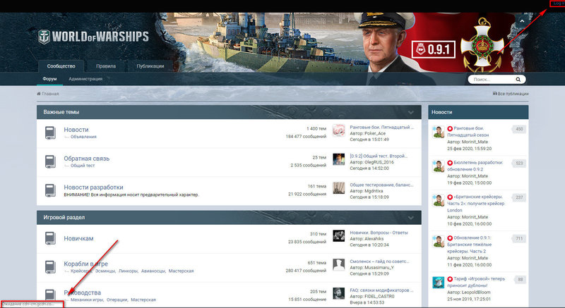
Task: Open latest topic Ранговые бои. Пятнадцатый
Action: pyautogui.click(x=381, y=128)
